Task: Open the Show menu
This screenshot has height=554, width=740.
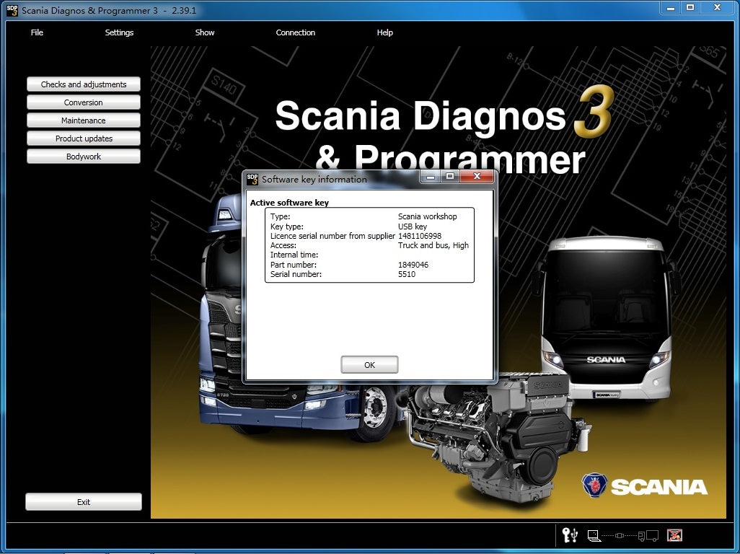Action: 205,32
